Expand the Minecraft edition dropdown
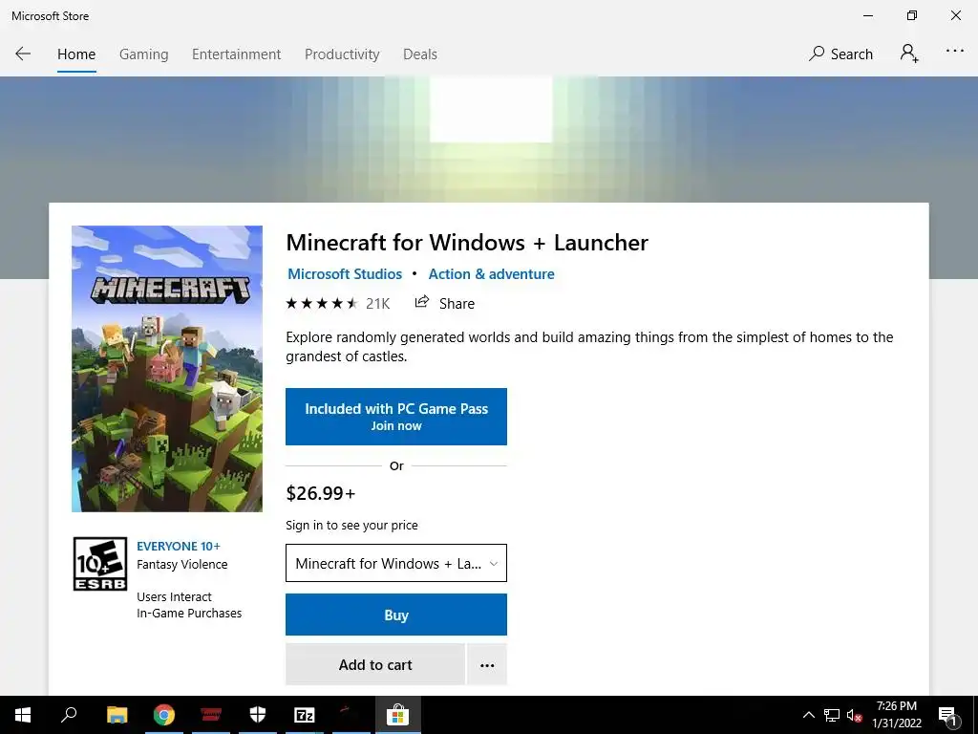This screenshot has height=734, width=978. pos(396,563)
